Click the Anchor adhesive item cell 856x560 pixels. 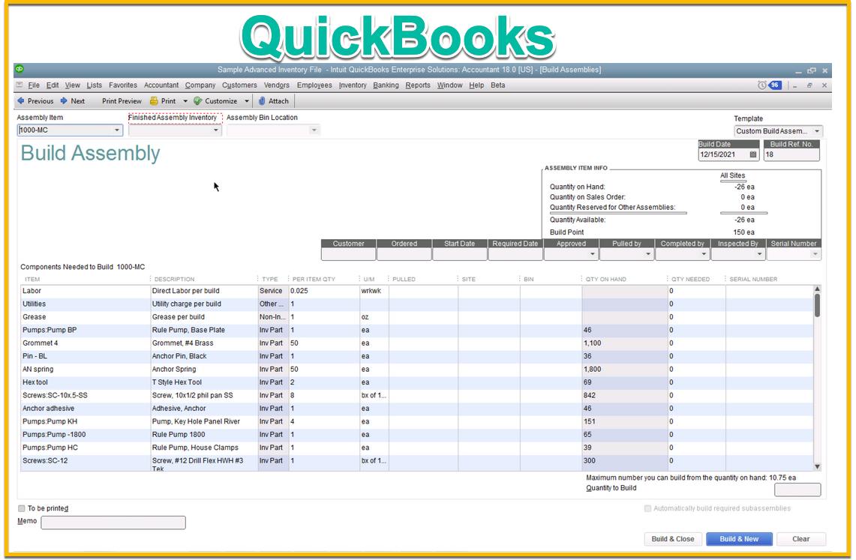(x=86, y=409)
